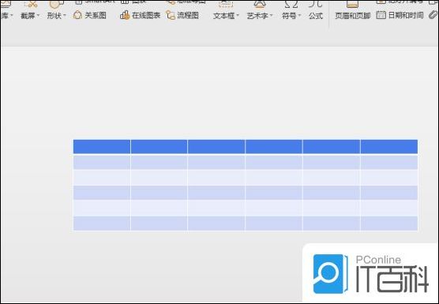Click the 符号 symbol button
Screen dimensions: 439x304
tap(289, 15)
